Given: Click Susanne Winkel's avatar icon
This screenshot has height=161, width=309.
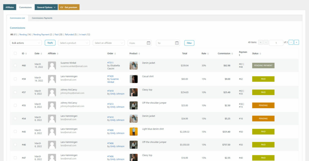Looking at the screenshot, I should pyautogui.click(x=52, y=66).
